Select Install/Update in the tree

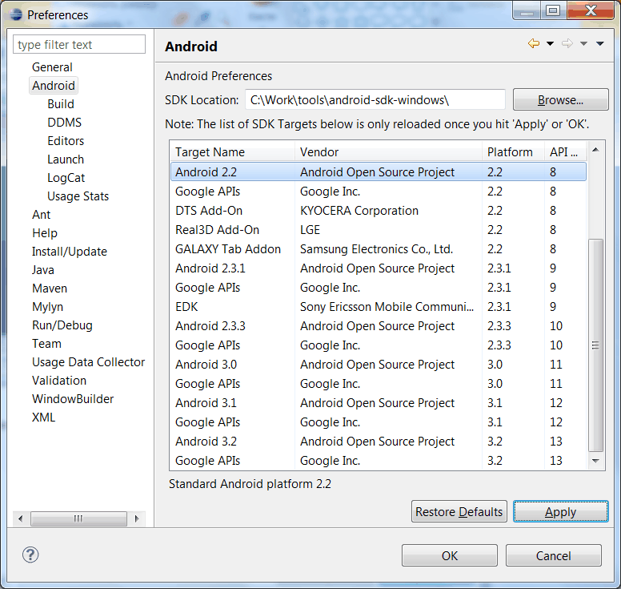pos(70,252)
